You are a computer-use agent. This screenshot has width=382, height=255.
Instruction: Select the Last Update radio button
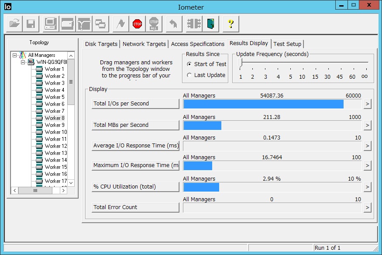coord(189,75)
